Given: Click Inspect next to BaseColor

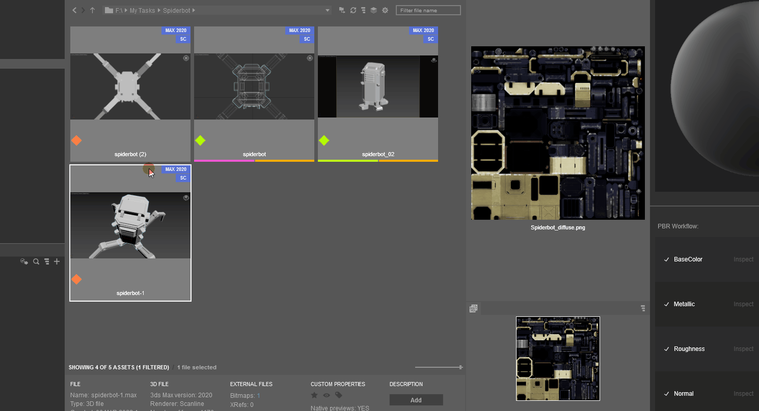Looking at the screenshot, I should coord(743,259).
